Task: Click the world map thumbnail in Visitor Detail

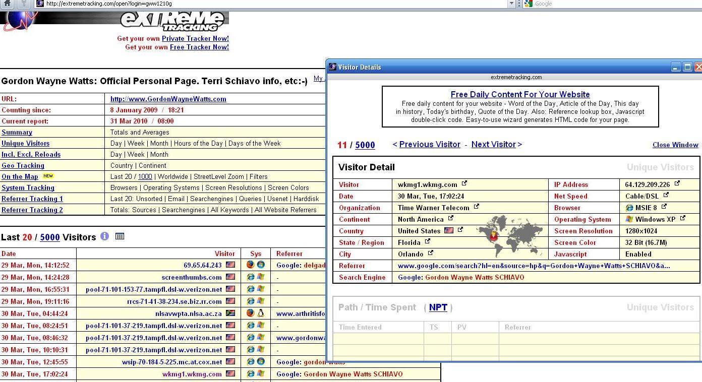Action: pyautogui.click(x=510, y=236)
